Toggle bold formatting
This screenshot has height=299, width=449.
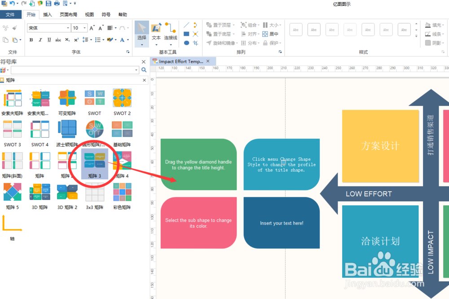(x=31, y=40)
